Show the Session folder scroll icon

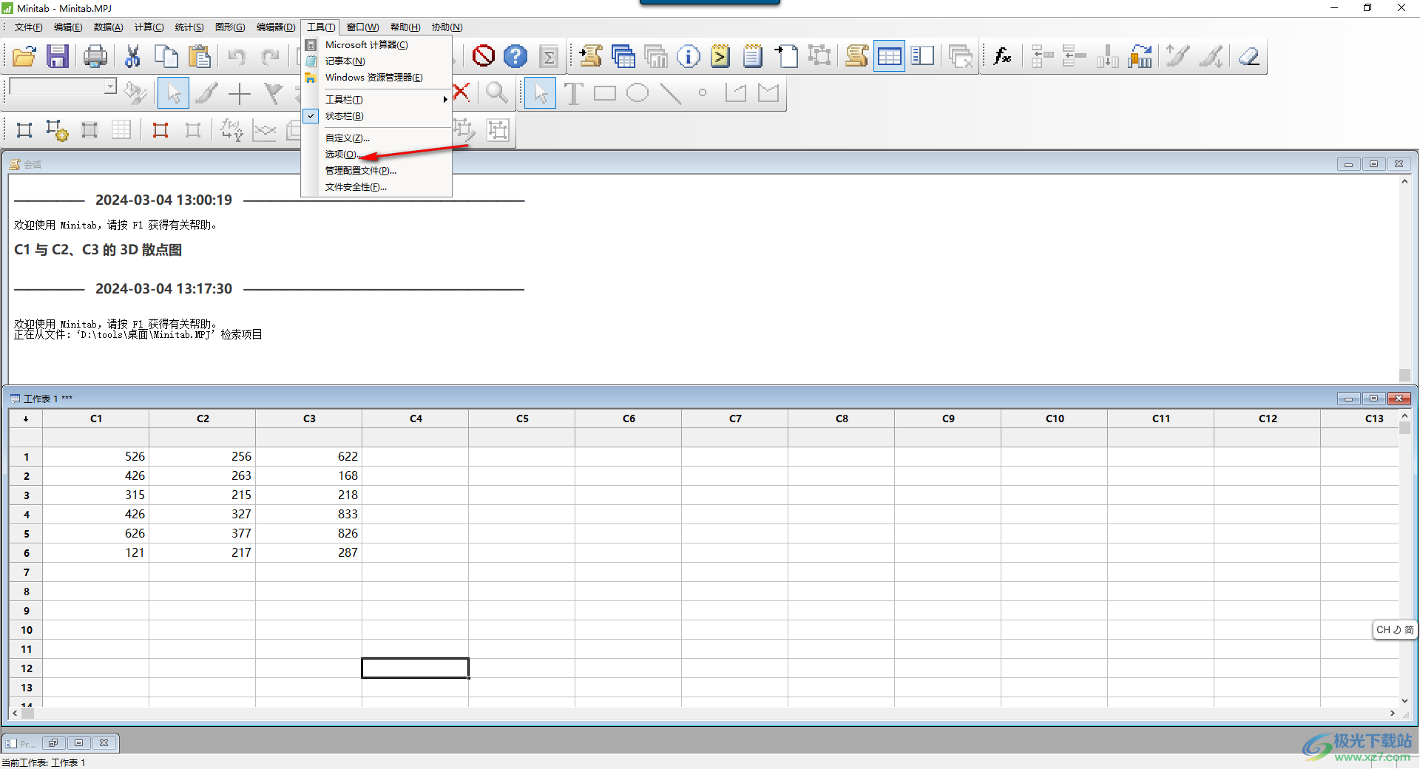(590, 56)
